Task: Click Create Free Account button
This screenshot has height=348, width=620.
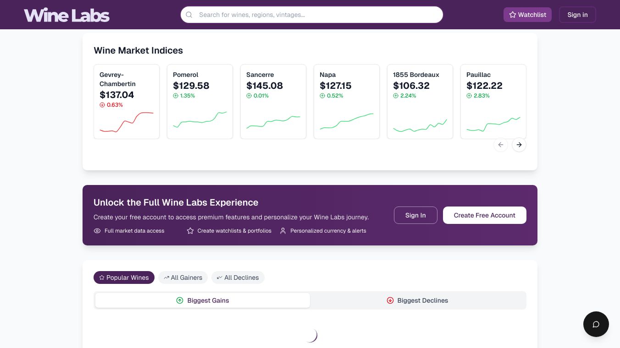Action: [484, 215]
